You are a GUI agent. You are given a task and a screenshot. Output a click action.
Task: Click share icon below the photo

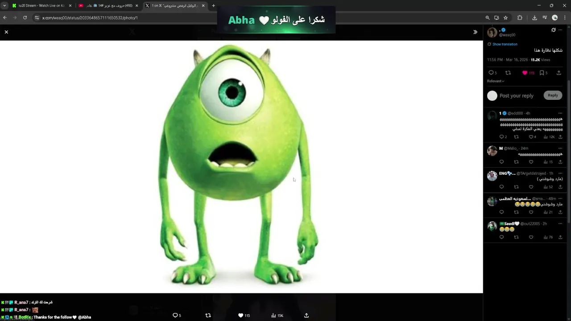pyautogui.click(x=306, y=315)
